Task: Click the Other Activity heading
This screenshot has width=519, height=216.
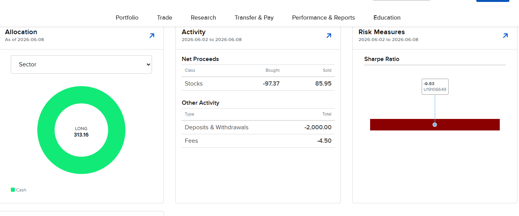Action: tap(200, 103)
